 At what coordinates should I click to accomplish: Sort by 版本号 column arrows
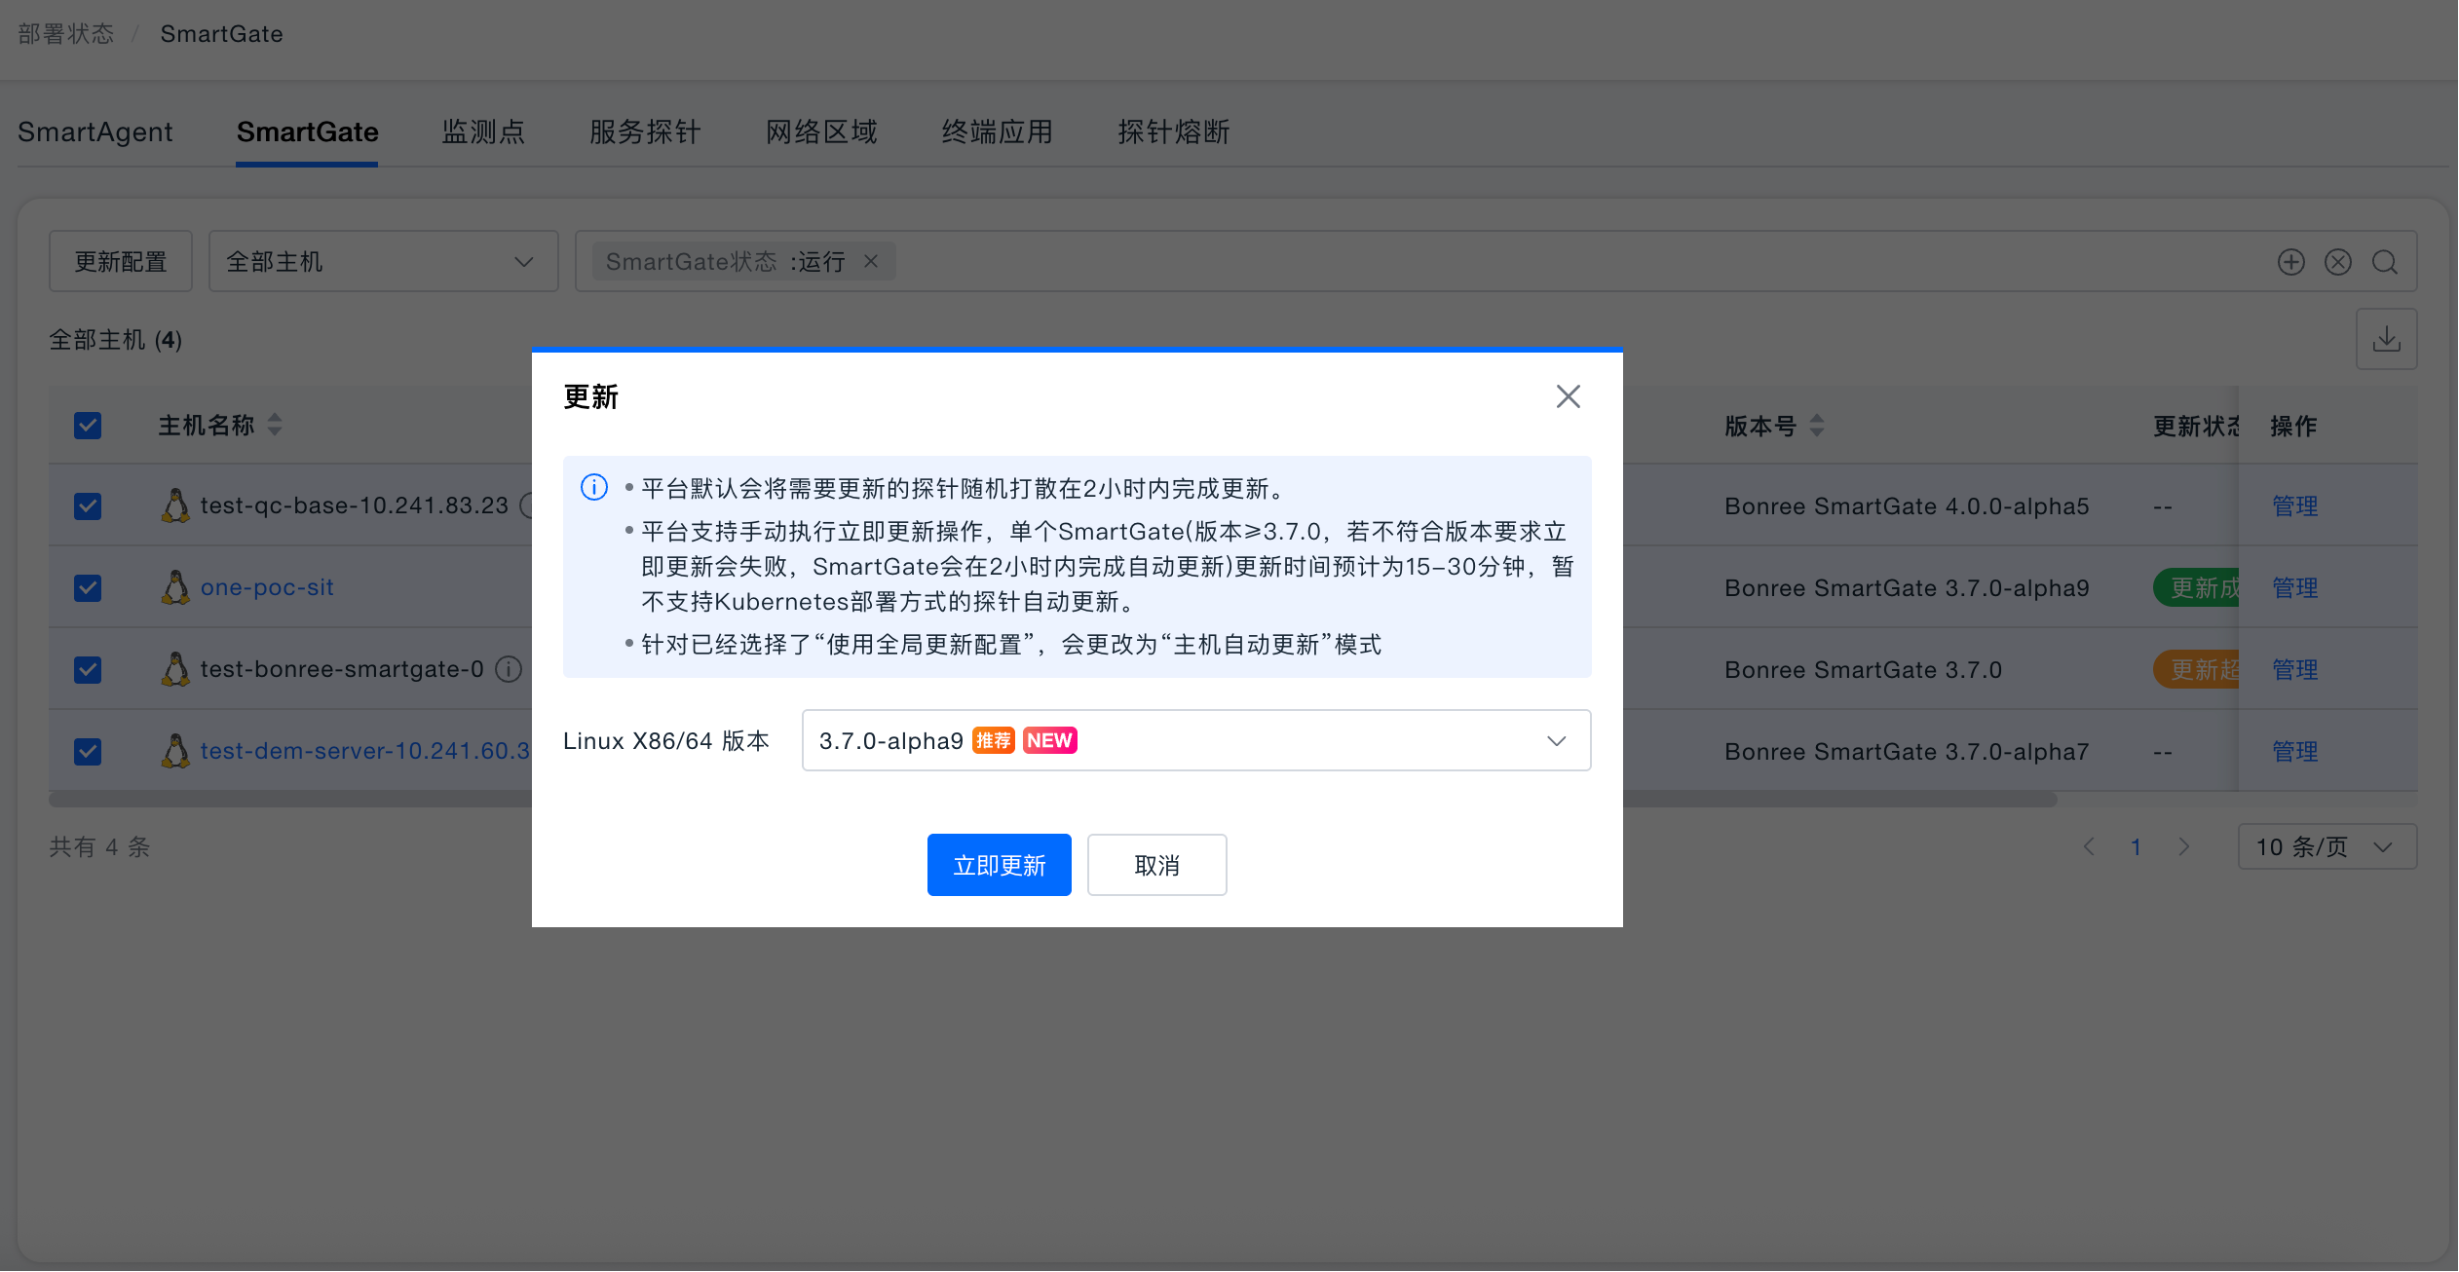[x=1816, y=425]
